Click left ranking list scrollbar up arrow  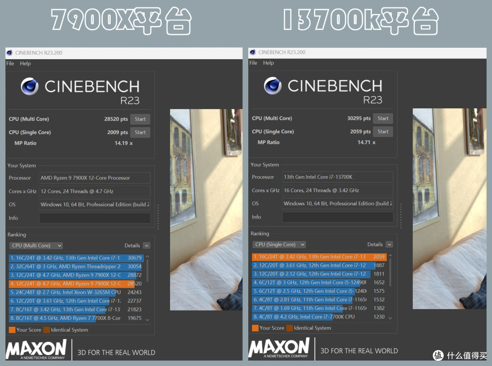tap(148, 257)
